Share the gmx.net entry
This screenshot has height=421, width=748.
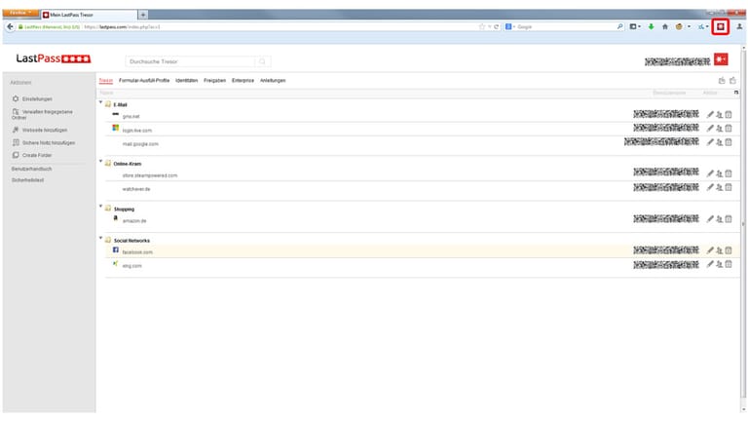[x=720, y=115]
